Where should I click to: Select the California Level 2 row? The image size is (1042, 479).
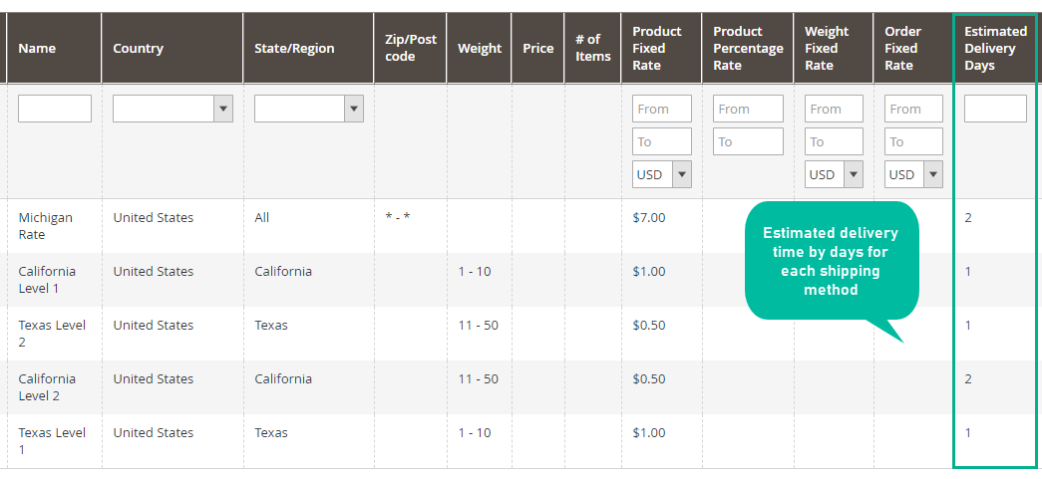click(521, 386)
